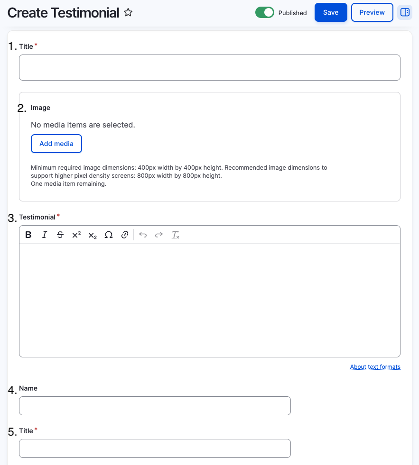Click the 'Image' field label

[40, 108]
